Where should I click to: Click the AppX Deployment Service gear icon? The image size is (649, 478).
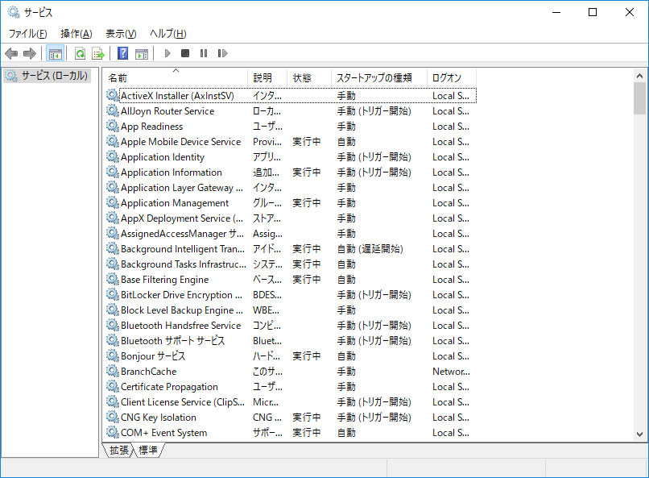pos(112,218)
